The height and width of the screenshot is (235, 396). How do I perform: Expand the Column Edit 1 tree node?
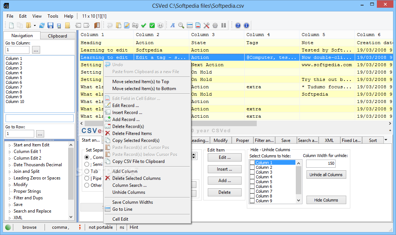(10, 152)
